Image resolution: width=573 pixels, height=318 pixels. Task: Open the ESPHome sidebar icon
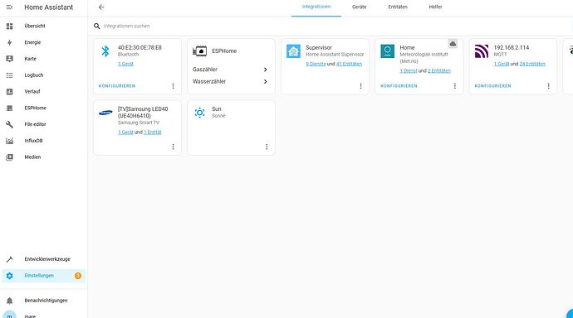point(9,108)
